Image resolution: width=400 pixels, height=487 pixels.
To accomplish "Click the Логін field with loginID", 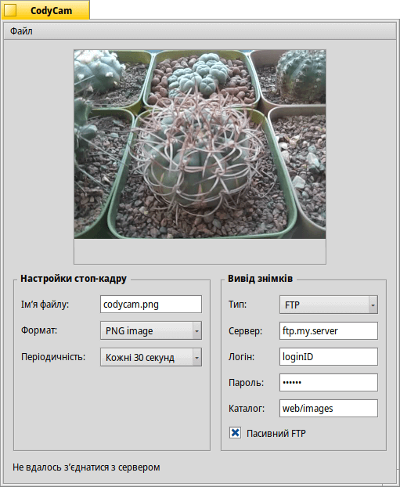I will [x=329, y=356].
